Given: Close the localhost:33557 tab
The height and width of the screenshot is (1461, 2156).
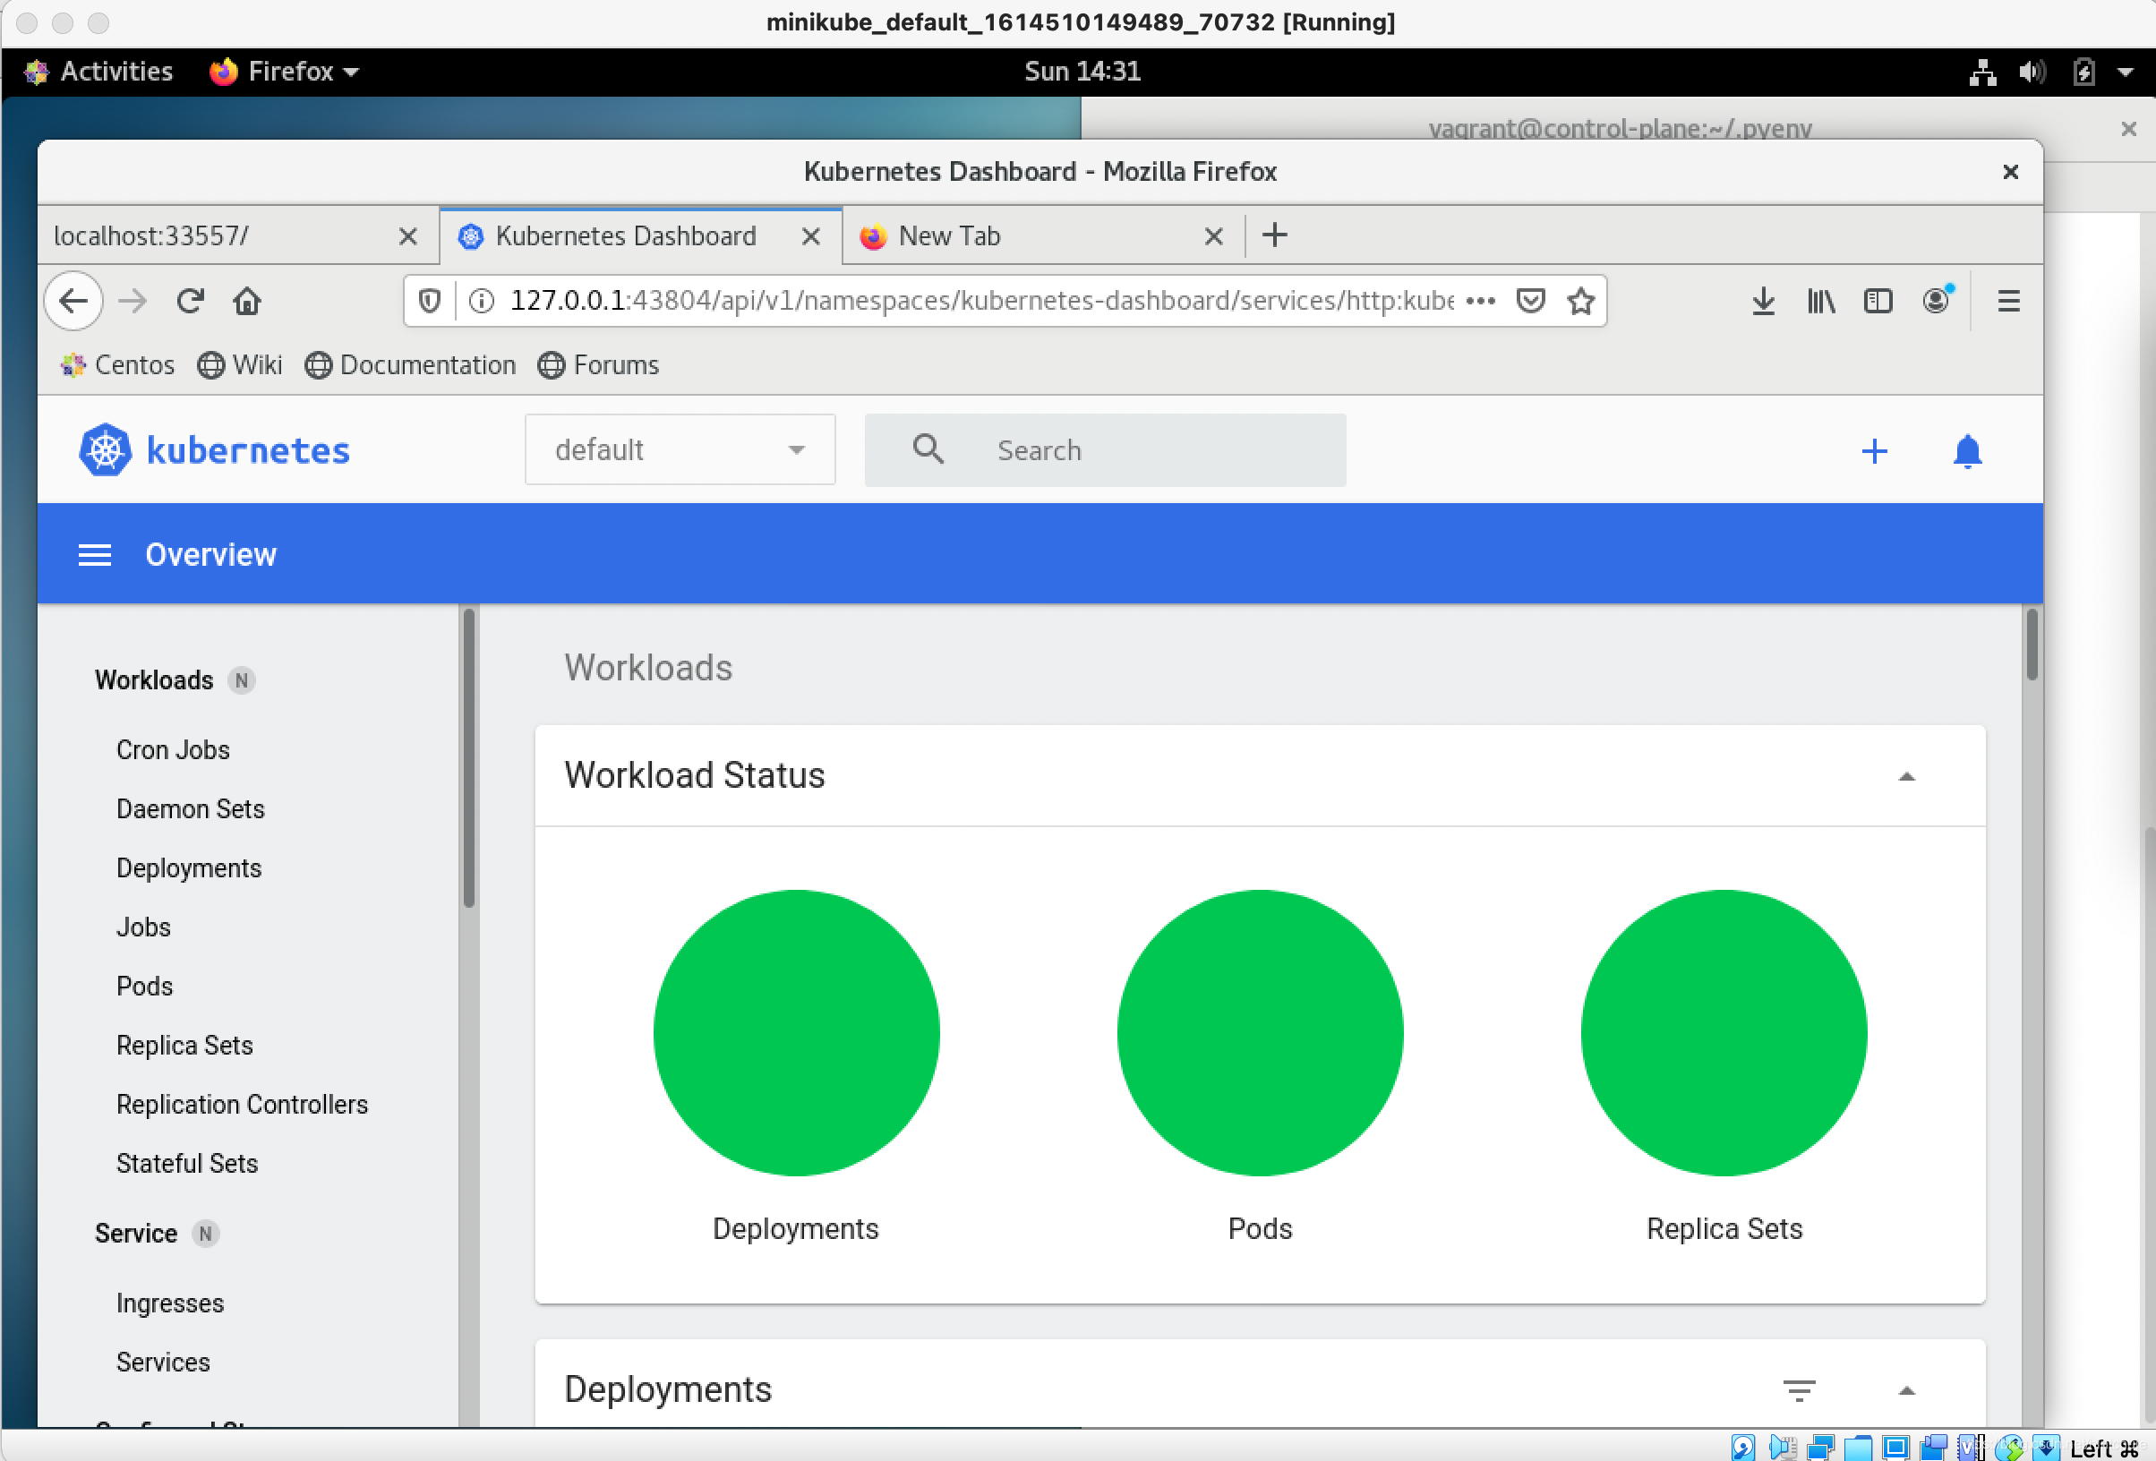Looking at the screenshot, I should pyautogui.click(x=407, y=236).
